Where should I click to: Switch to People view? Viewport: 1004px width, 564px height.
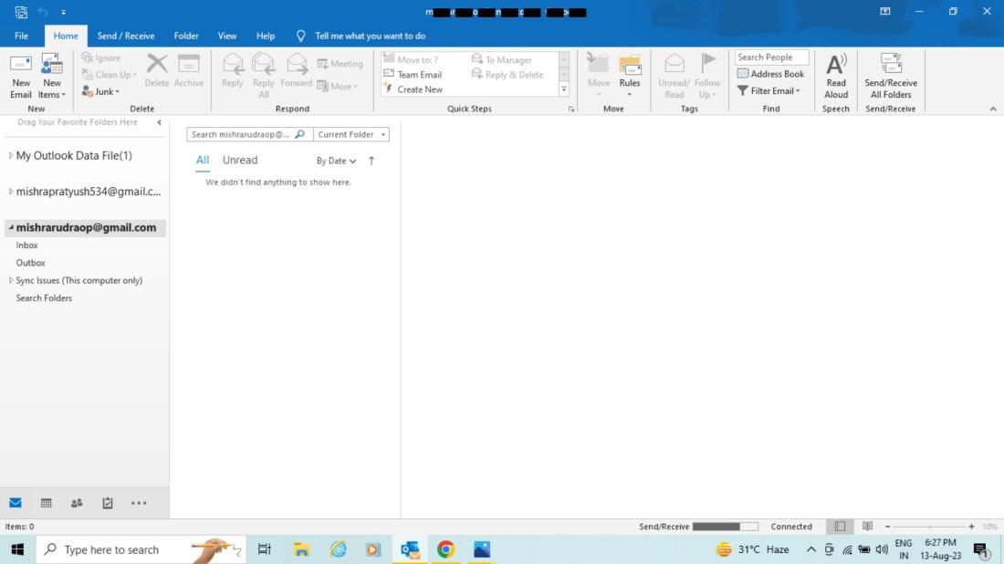click(x=77, y=503)
